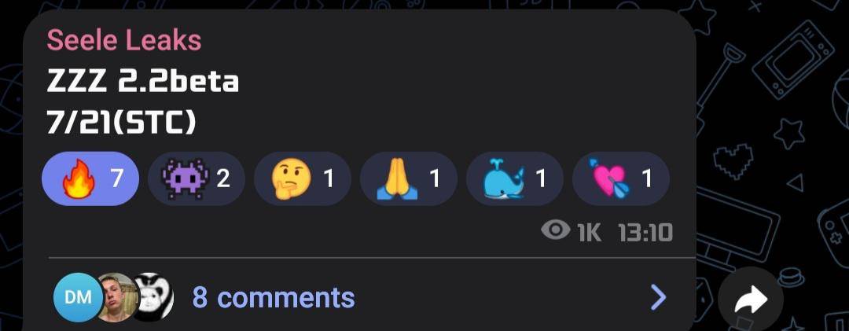Toggle the fire emoji reaction
The height and width of the screenshot is (331, 849).
(x=90, y=178)
